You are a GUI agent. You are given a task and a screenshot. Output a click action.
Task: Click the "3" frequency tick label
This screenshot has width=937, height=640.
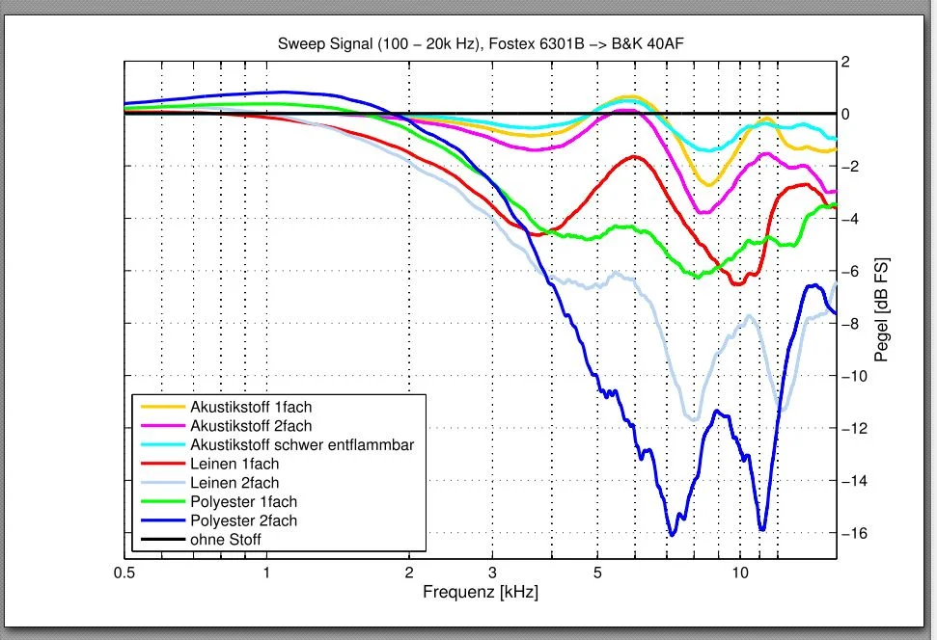click(492, 573)
